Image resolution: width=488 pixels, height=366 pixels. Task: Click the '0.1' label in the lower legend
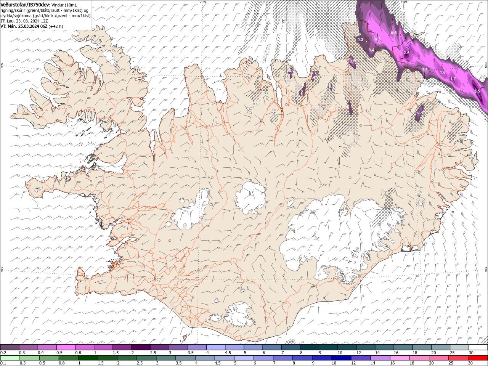[x=3, y=363]
